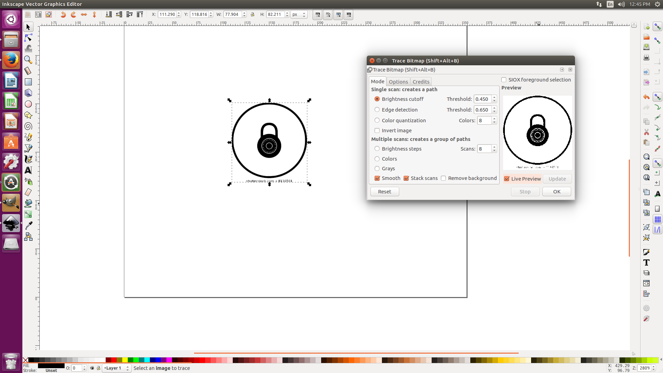Switch to the Options tab
This screenshot has height=373, width=663.
(398, 82)
